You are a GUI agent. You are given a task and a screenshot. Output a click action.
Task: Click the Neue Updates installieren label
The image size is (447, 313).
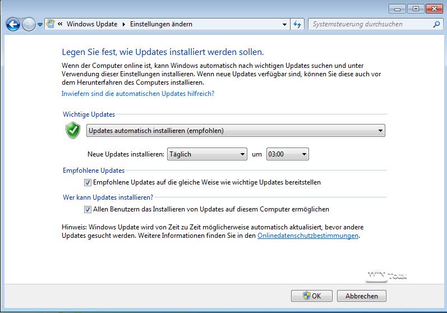point(126,154)
